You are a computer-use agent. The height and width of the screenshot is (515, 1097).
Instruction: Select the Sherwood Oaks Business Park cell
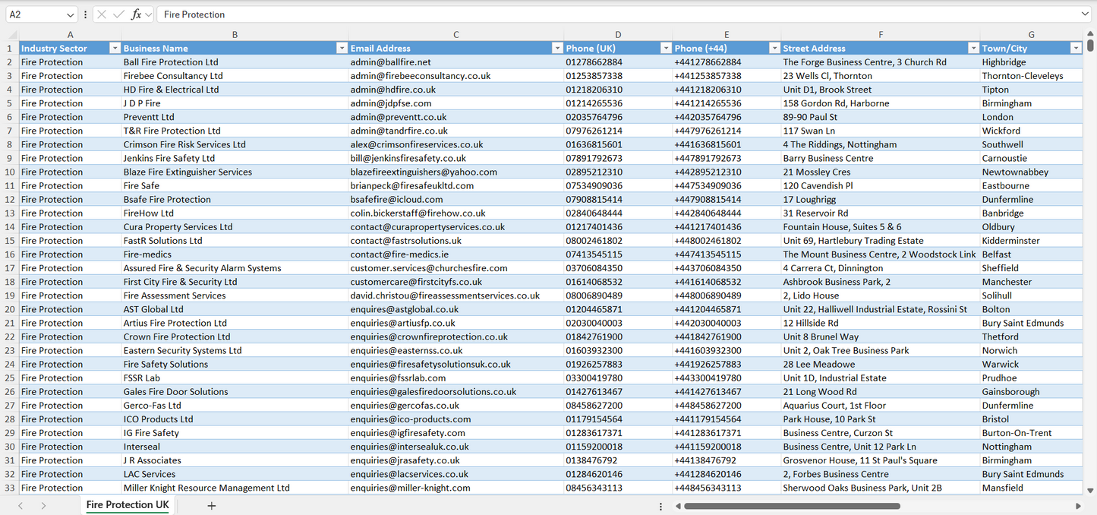881,488
